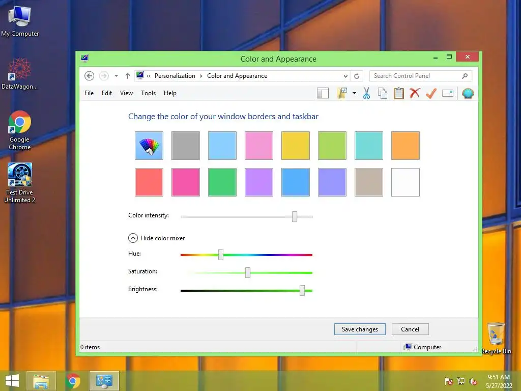The image size is (521, 391).
Task: Click Color and Appearance in address bar
Action: [237, 76]
